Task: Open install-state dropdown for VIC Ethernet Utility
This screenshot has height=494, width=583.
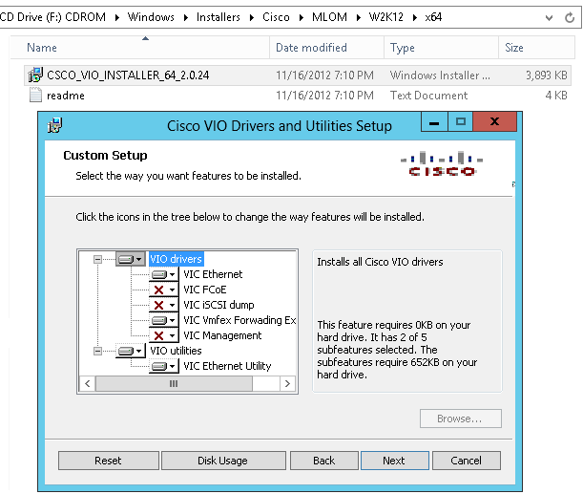Action: click(163, 366)
